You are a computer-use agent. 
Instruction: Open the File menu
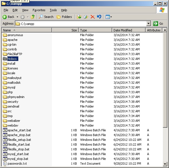click(x=6, y=10)
